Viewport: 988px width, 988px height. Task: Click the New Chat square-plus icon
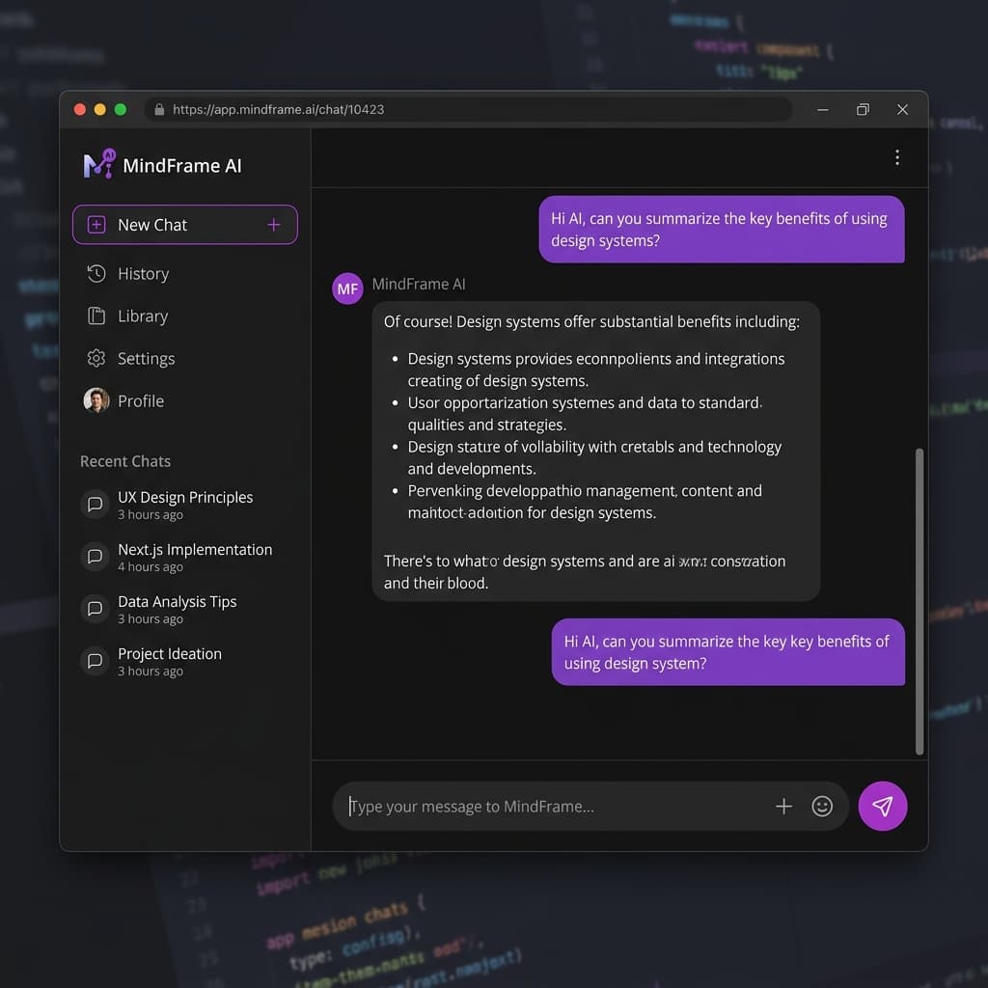pyautogui.click(x=96, y=225)
